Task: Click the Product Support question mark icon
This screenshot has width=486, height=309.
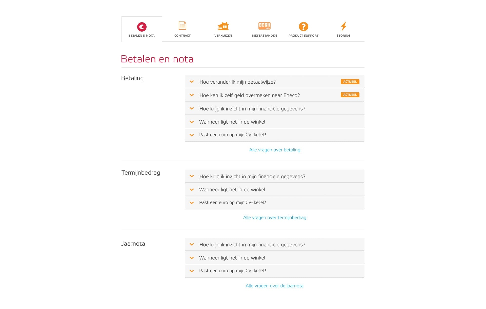Action: tap(304, 26)
